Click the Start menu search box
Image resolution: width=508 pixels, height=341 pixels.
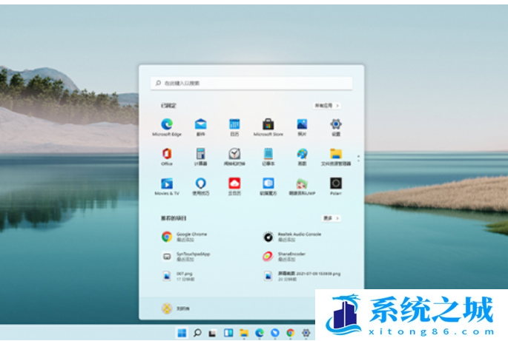click(252, 84)
